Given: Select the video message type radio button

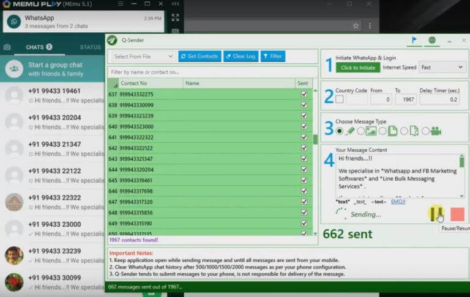Looking at the screenshot, I should (426, 131).
